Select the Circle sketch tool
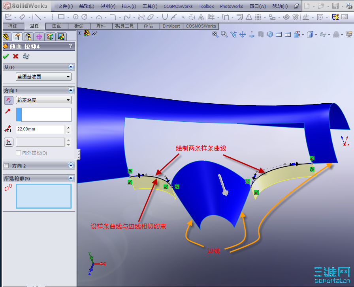354x287 pixels. point(85,17)
